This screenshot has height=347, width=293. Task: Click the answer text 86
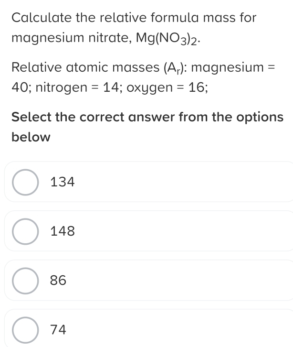58,281
